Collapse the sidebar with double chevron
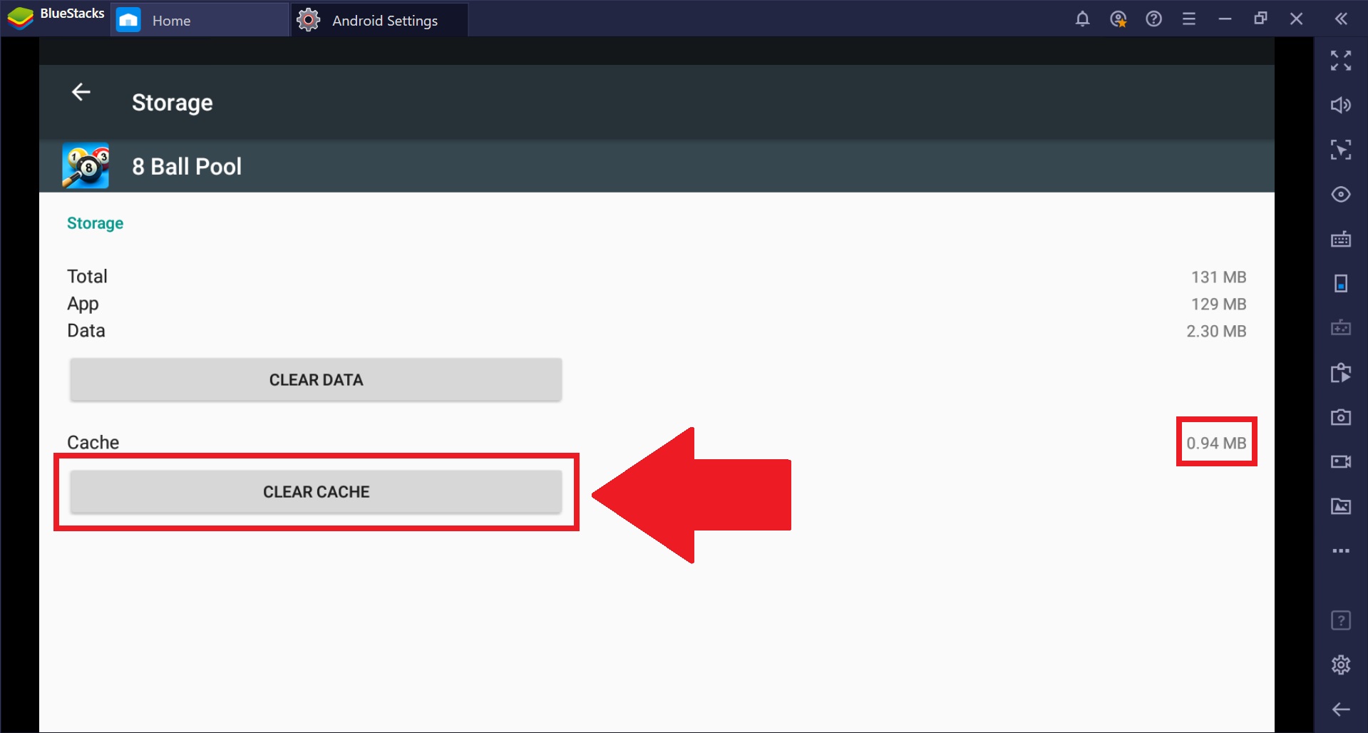 [x=1341, y=19]
